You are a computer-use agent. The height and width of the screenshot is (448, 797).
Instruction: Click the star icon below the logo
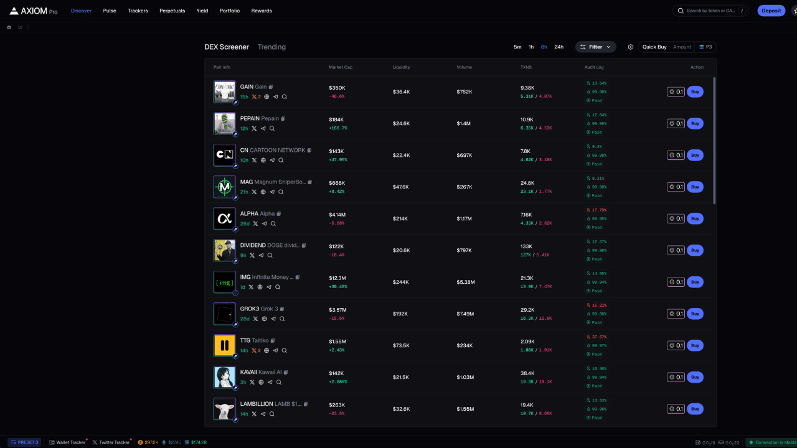pos(8,27)
